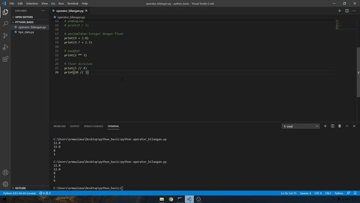Switch to the Debug Console tab
This screenshot has height=203, width=360.
[93, 126]
